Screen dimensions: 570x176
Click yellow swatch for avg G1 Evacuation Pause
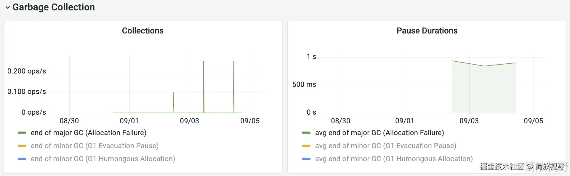pos(306,146)
